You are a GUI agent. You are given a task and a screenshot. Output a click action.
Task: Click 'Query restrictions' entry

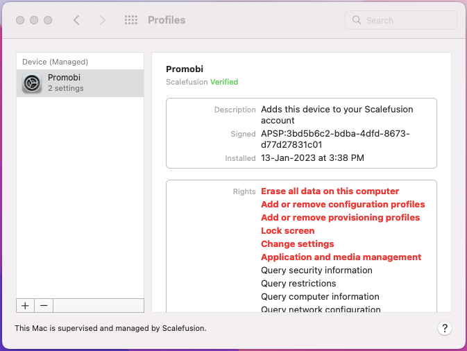[x=298, y=283]
